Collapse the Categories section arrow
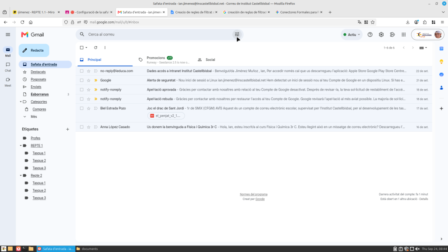 (x=21, y=101)
